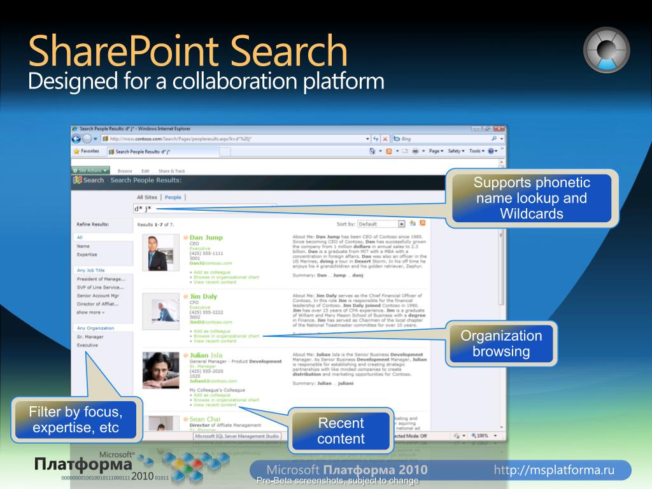Select the Search People Results browser tab
The height and width of the screenshot is (489, 652).
162,152
